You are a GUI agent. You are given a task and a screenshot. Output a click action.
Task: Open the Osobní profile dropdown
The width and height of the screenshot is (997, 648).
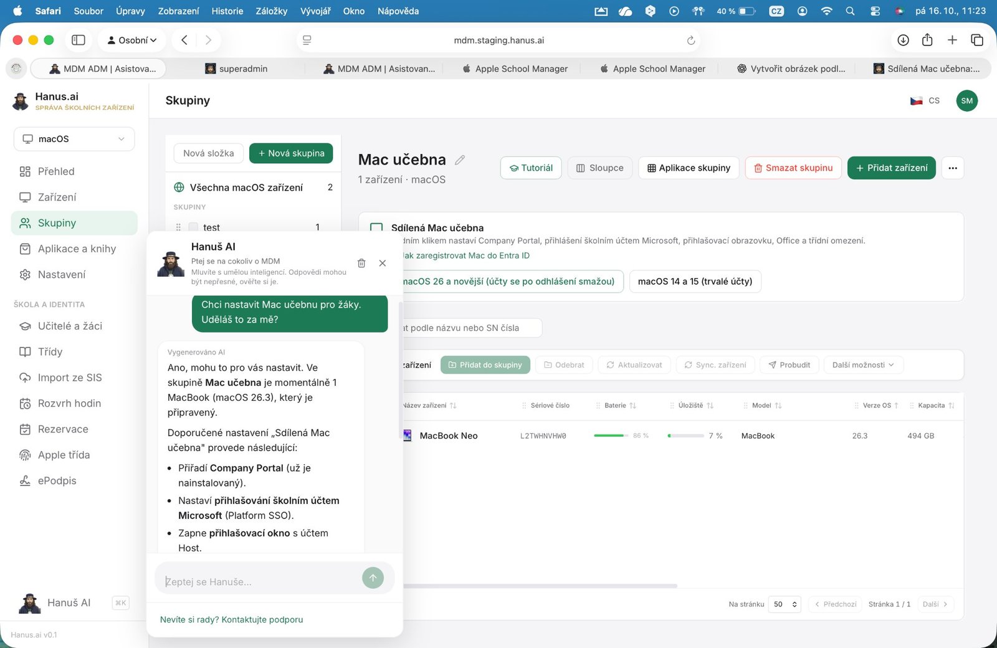(131, 40)
